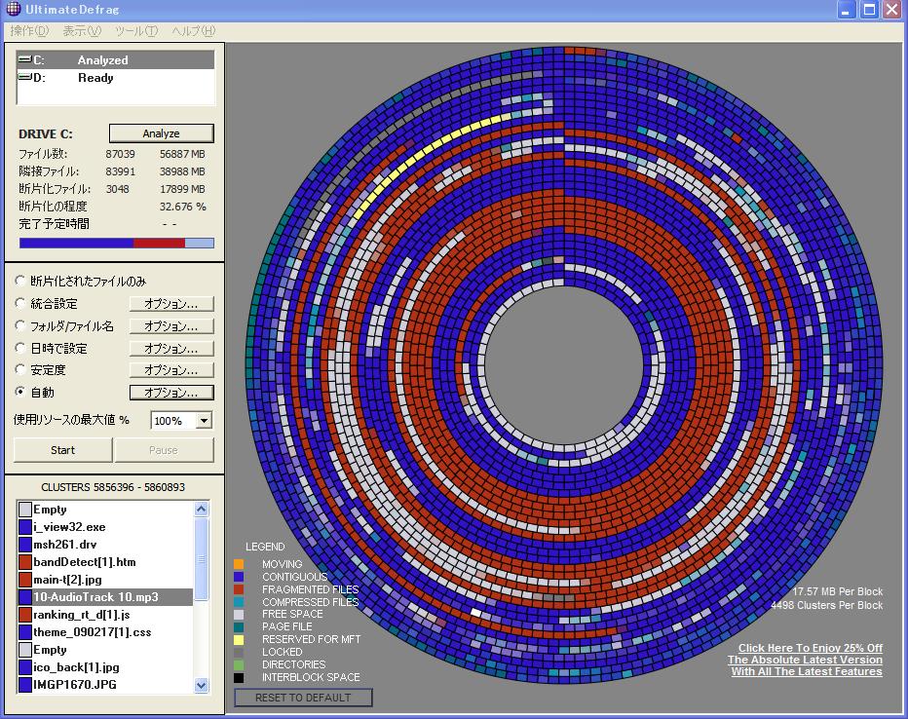Click the INTERBLOCK SPACE legend swatch
This screenshot has width=908, height=719.
tap(239, 677)
